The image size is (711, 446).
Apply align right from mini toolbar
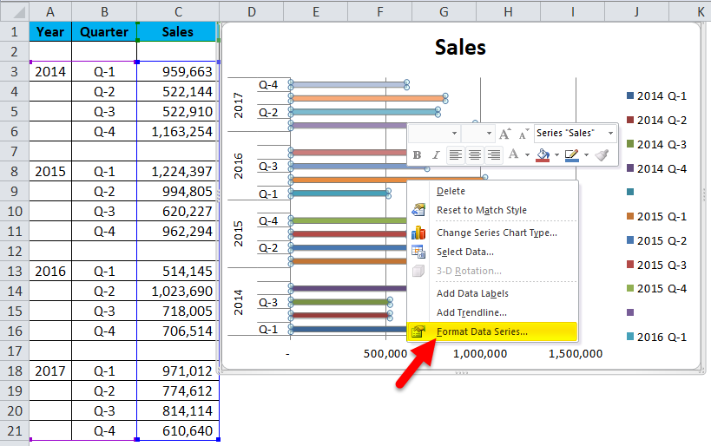click(494, 154)
